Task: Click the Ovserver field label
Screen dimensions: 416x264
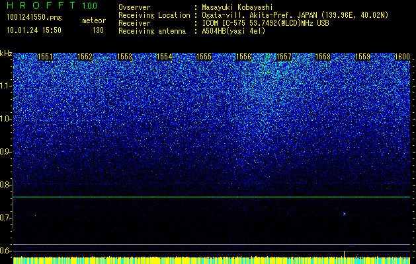Action: pos(134,7)
